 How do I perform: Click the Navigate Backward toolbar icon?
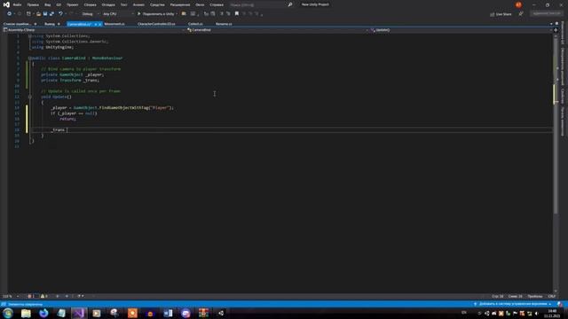click(10, 14)
